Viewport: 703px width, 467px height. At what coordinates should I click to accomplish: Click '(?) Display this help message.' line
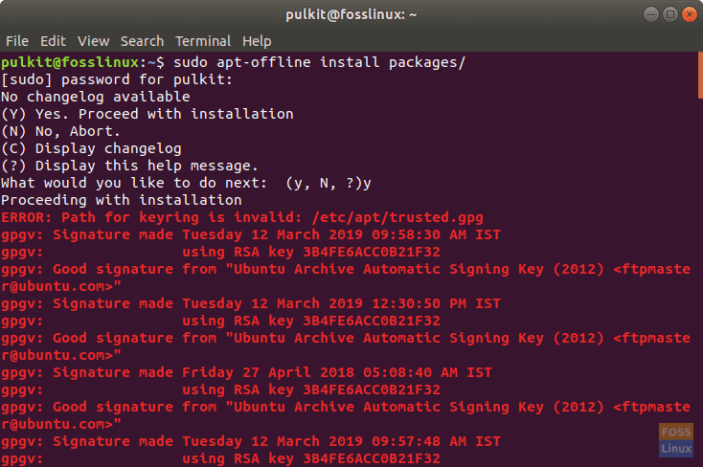[x=130, y=166]
